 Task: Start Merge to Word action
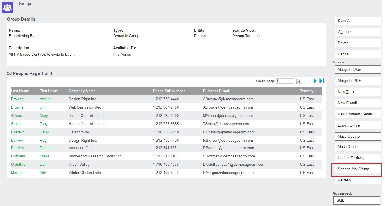pos(357,69)
